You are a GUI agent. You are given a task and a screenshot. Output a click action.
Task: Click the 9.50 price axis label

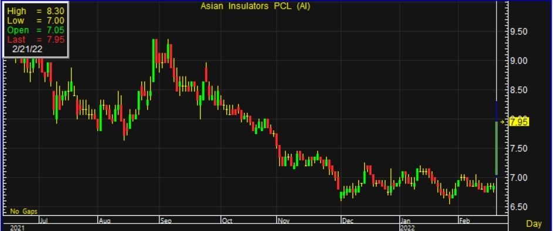tap(519, 32)
